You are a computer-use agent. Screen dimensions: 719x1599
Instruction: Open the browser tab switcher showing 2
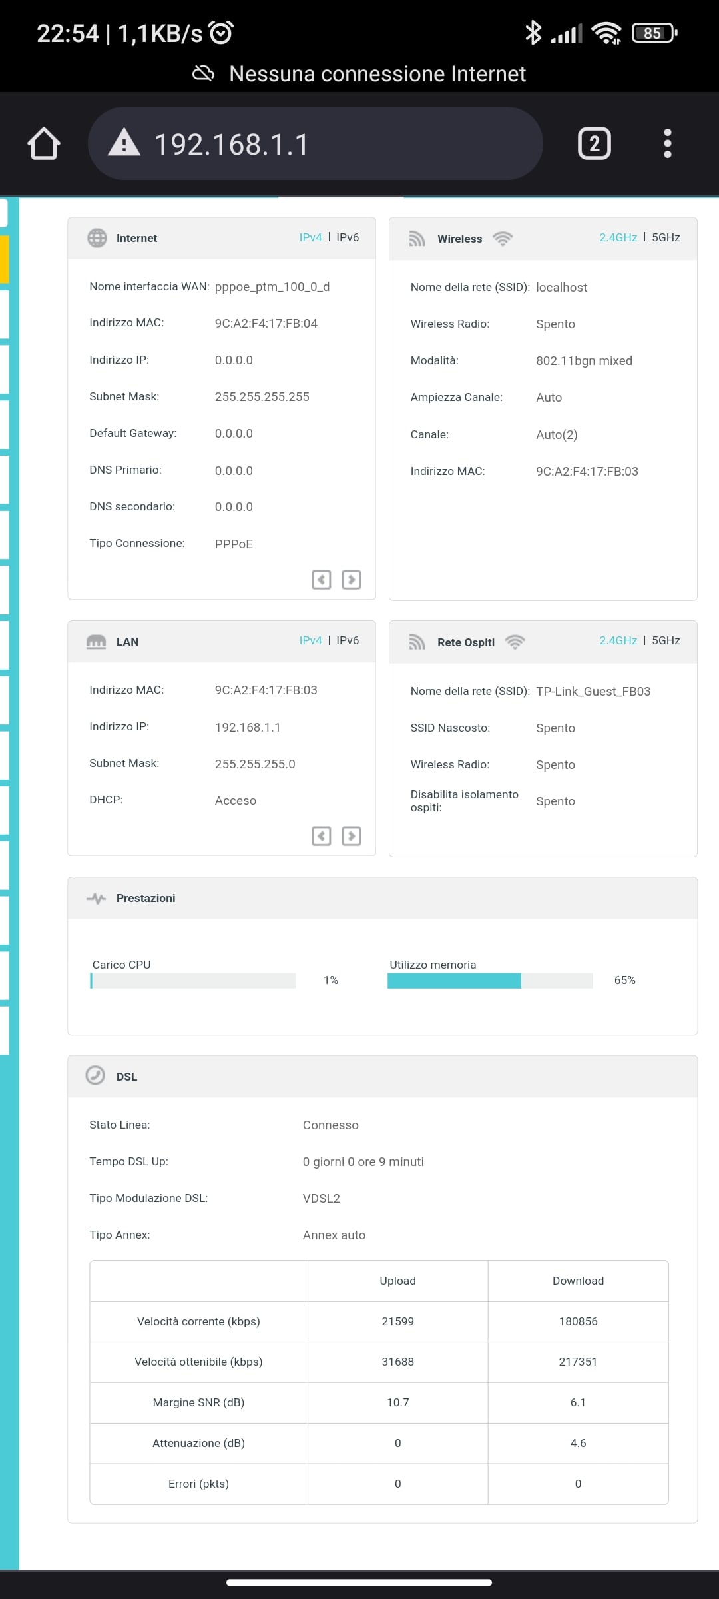[x=594, y=144]
